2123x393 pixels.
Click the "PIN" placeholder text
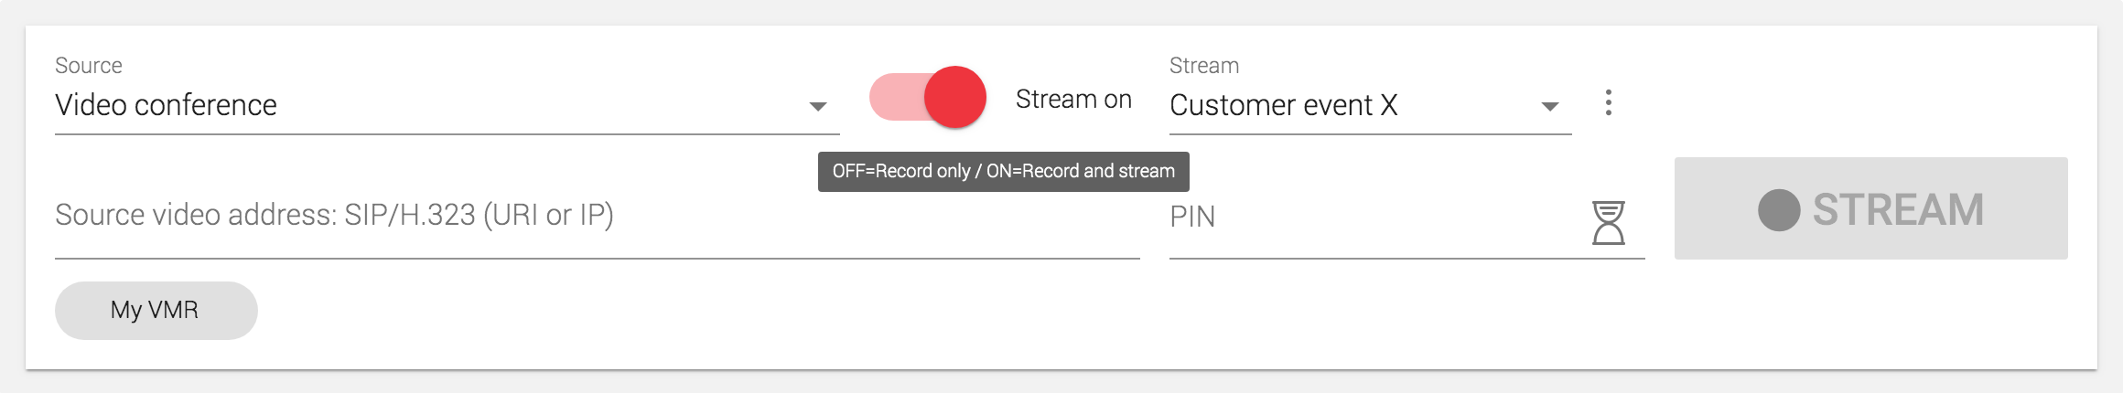pos(1192,218)
